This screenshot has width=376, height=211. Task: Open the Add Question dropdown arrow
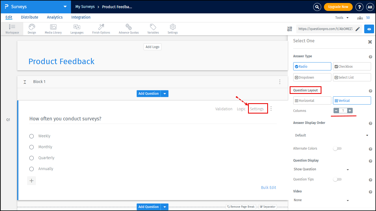(164, 93)
